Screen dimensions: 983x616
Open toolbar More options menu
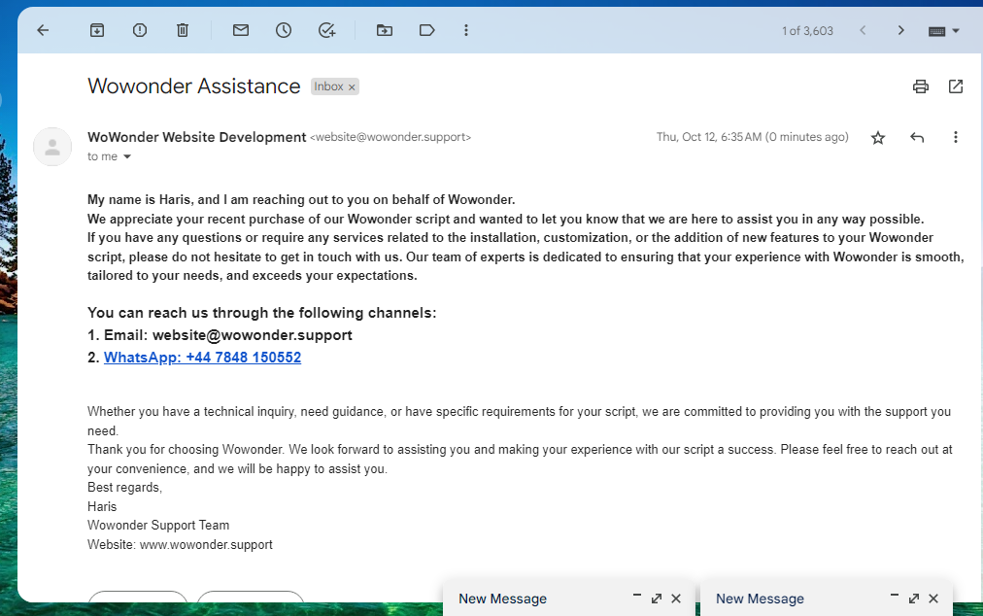(466, 30)
